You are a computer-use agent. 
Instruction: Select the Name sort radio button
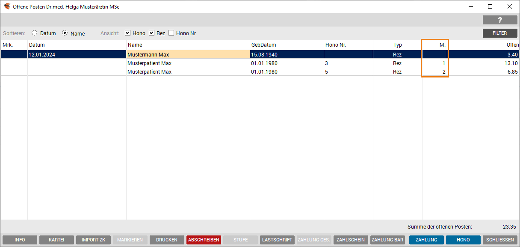(x=65, y=33)
